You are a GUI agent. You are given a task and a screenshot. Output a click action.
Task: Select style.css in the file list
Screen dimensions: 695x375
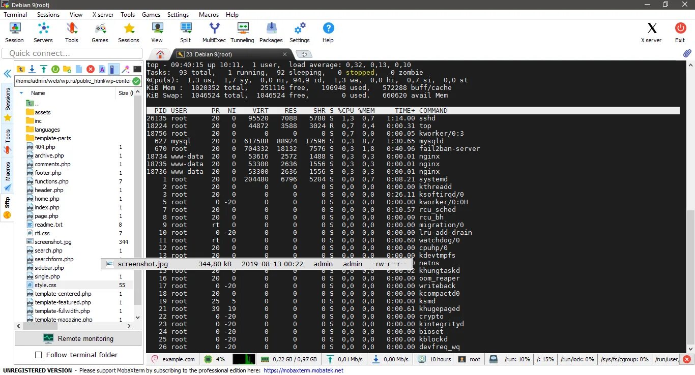pyautogui.click(x=45, y=285)
